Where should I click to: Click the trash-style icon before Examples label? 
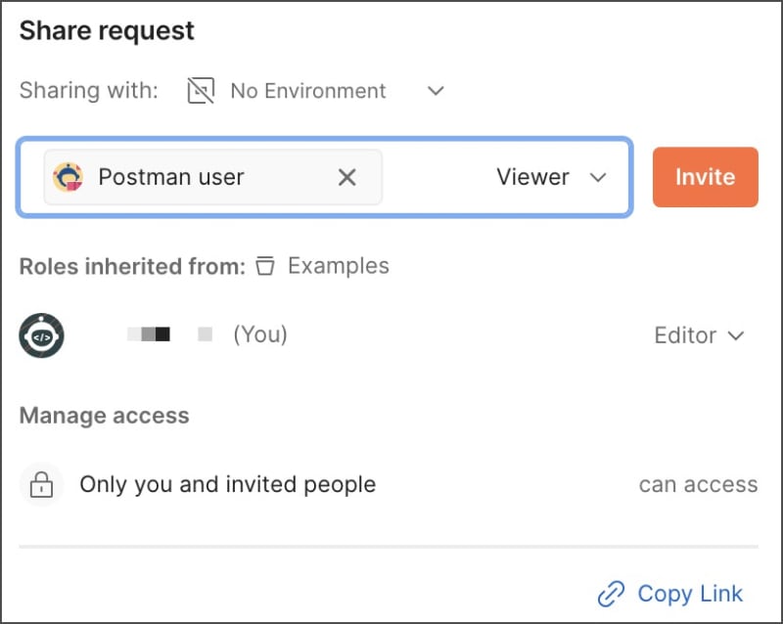(264, 265)
